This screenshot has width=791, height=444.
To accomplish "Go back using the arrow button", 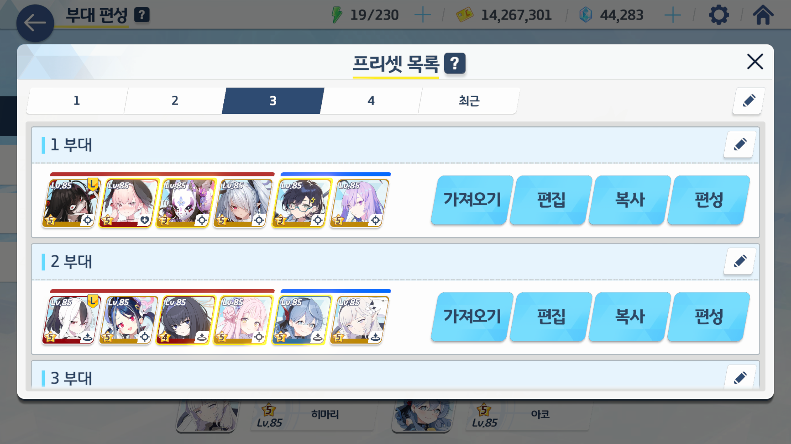I will (x=35, y=23).
